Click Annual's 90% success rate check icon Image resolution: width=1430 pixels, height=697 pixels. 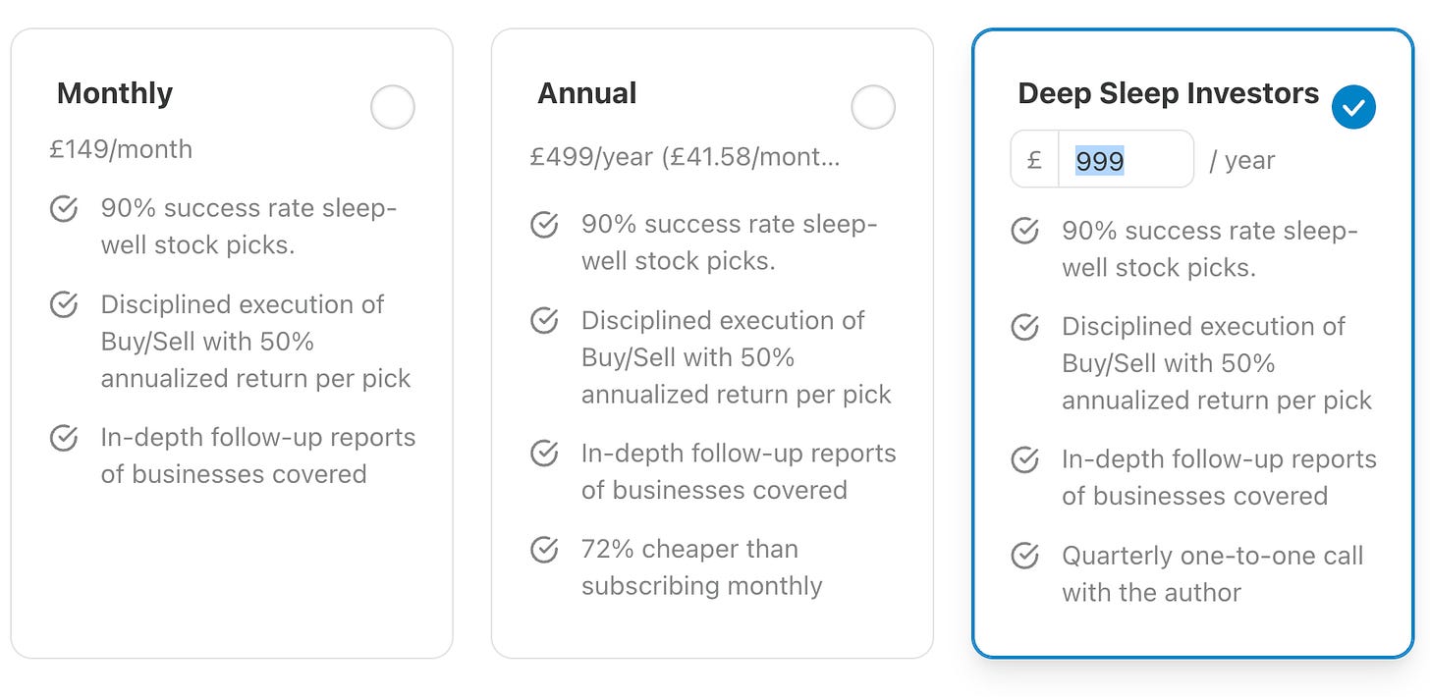click(544, 225)
